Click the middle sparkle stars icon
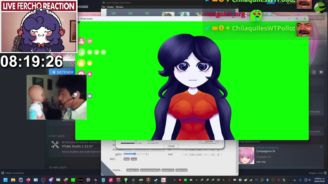Viewport: 328px width, 184px height. pos(96,52)
